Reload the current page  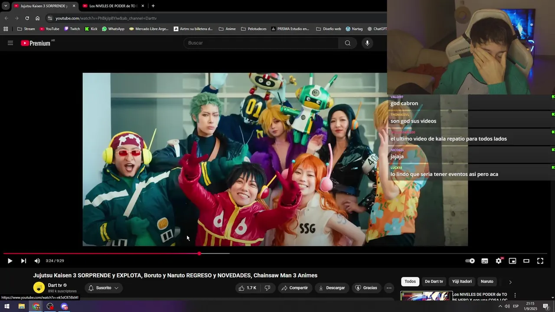(x=27, y=18)
